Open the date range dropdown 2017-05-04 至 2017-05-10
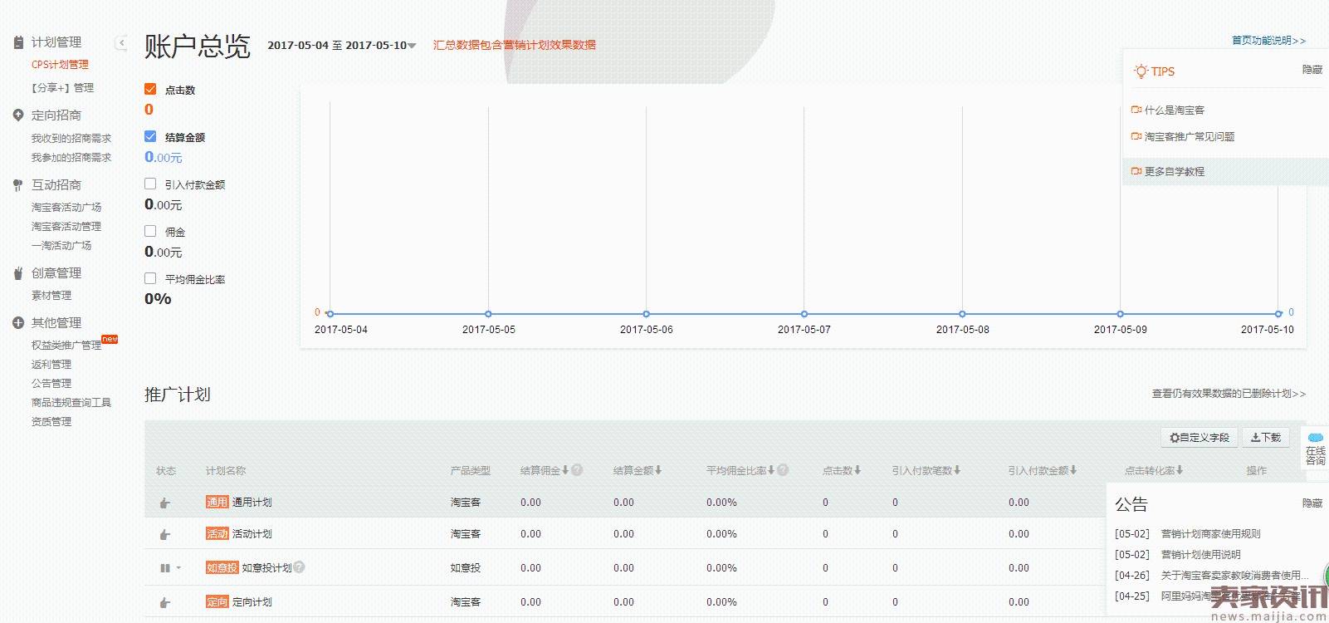 coord(342,45)
